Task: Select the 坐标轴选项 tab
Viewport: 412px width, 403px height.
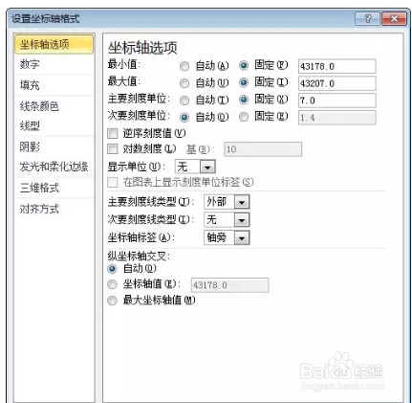Action: coord(54,44)
